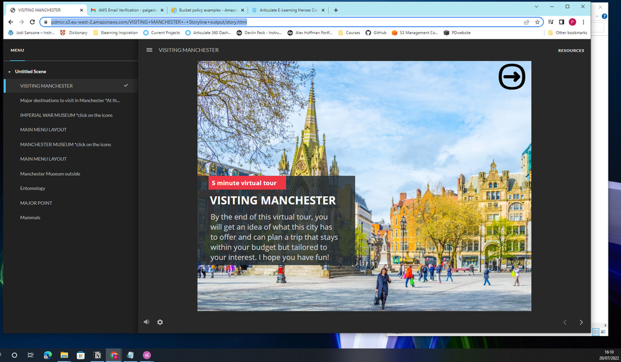The image size is (621, 362).
Task: Select the Entomology slide in menu
Action: pos(33,188)
